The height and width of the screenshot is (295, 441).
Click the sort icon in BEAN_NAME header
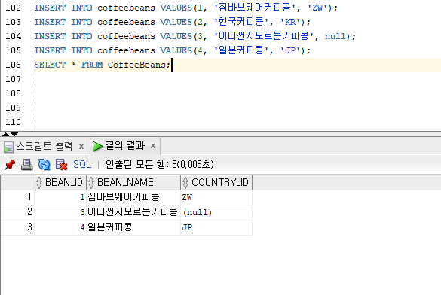click(91, 183)
